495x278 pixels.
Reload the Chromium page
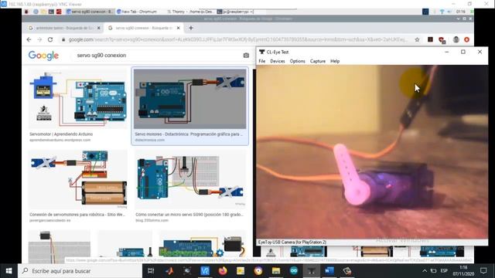(x=50, y=39)
